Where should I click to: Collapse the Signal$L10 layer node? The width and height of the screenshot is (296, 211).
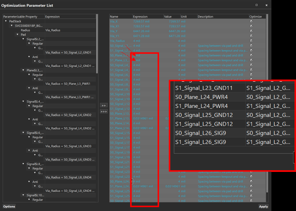coord(23,195)
